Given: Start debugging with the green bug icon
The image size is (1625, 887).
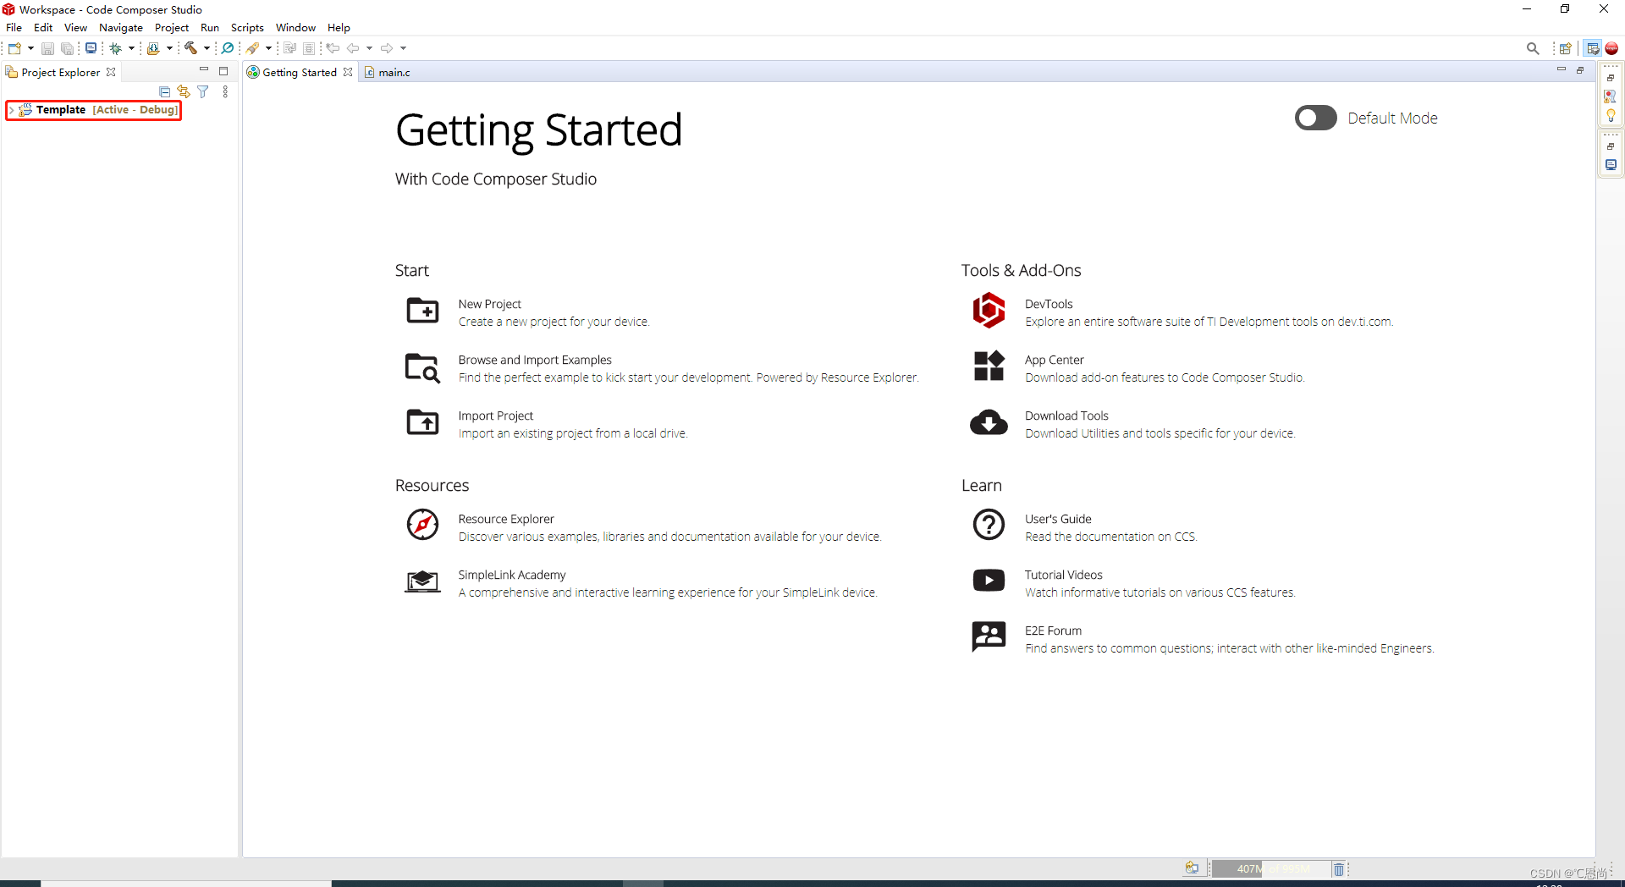Looking at the screenshot, I should click(x=116, y=48).
